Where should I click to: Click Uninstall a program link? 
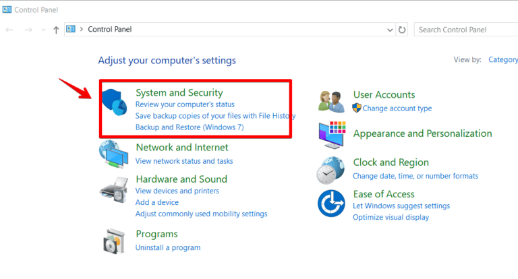(167, 247)
